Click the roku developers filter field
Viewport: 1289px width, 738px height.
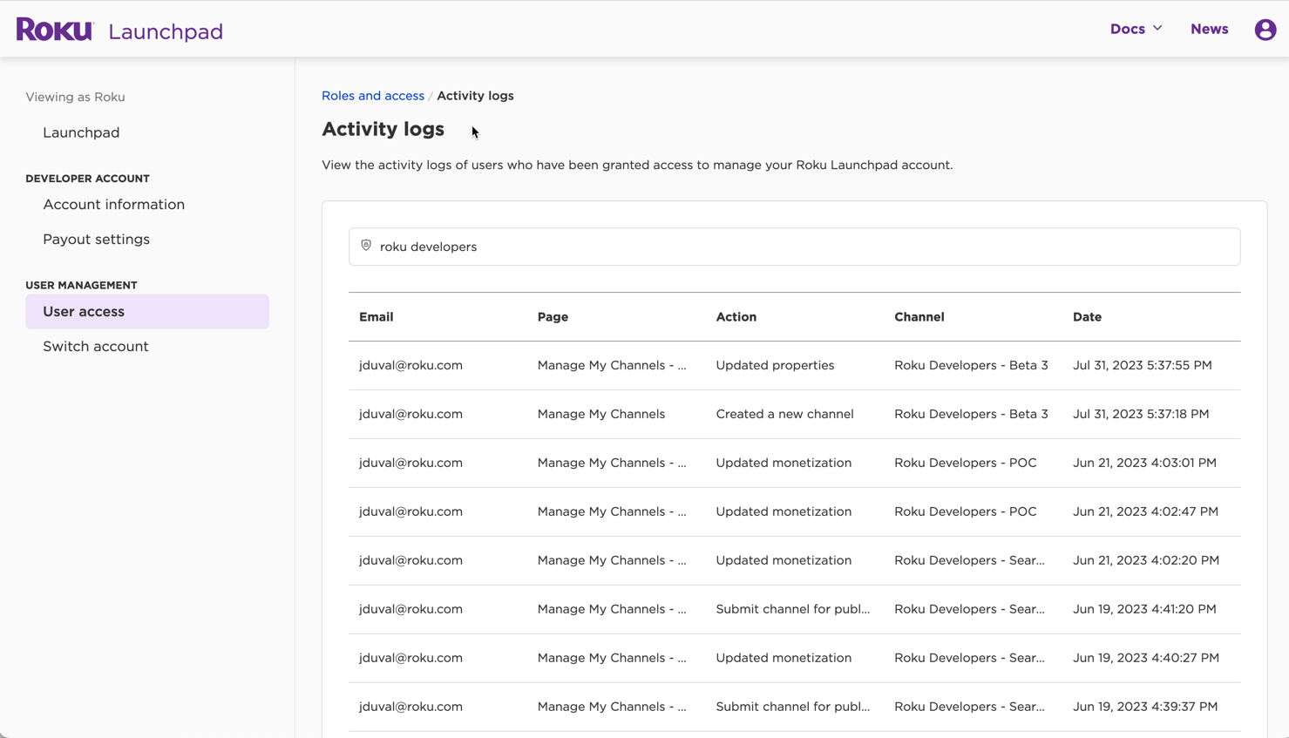794,247
